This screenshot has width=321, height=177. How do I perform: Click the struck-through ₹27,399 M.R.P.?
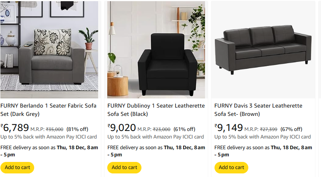[268, 129]
